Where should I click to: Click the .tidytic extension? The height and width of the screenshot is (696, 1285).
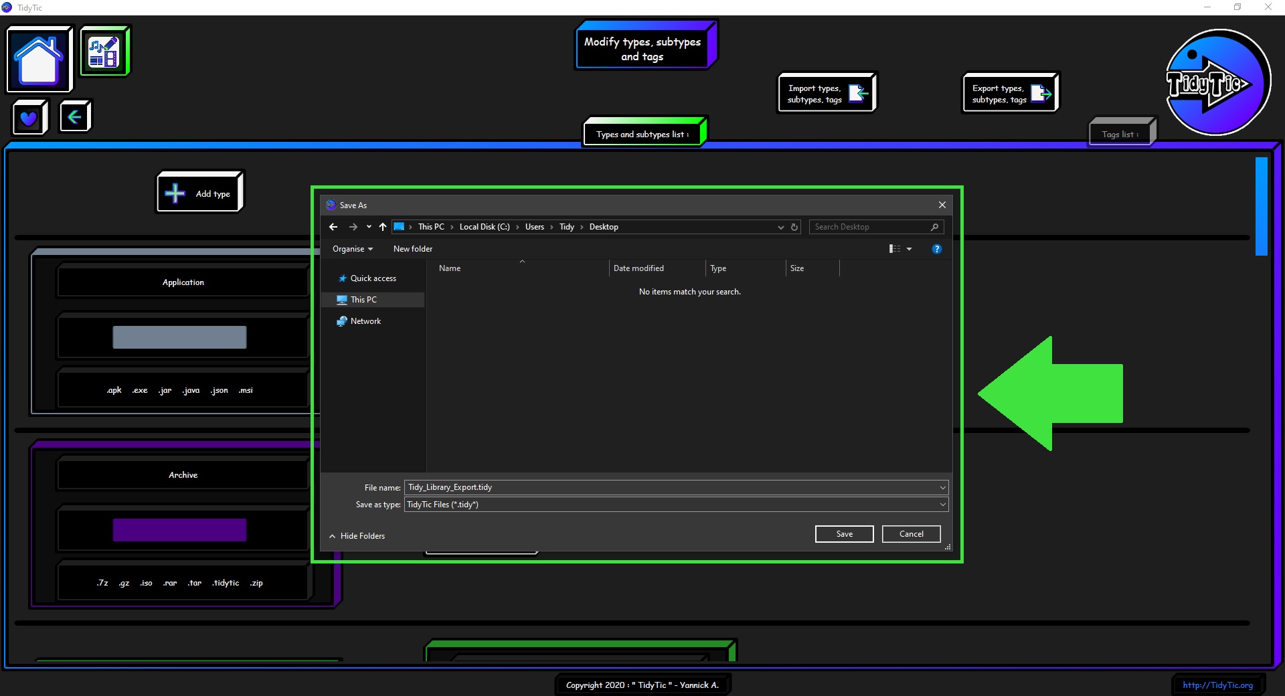[226, 583]
